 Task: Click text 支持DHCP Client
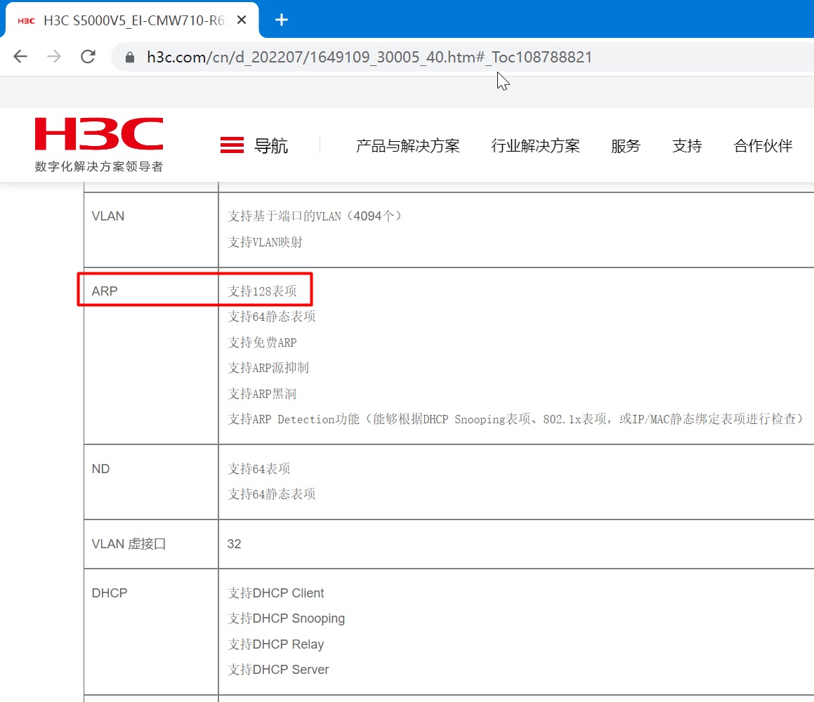click(x=275, y=593)
